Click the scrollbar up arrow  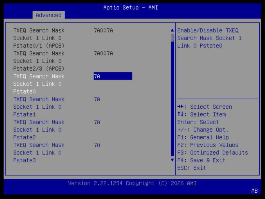point(172,30)
